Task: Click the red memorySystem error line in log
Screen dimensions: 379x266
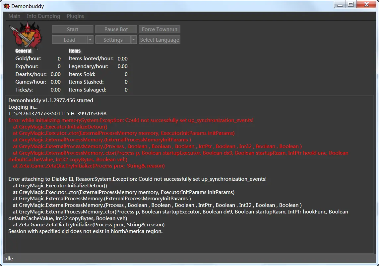Action: tap(131, 120)
